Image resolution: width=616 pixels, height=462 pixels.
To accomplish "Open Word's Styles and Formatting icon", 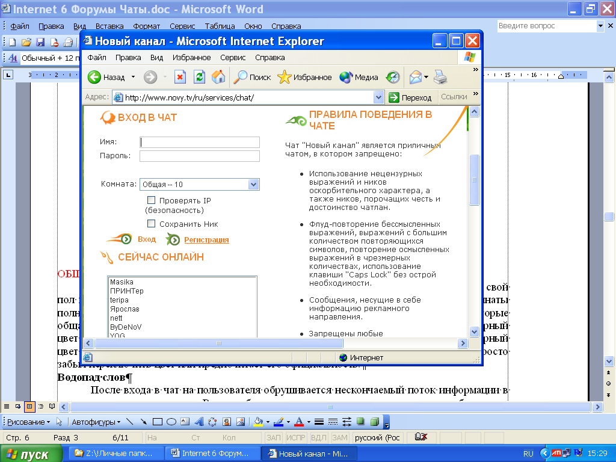I will coord(13,58).
